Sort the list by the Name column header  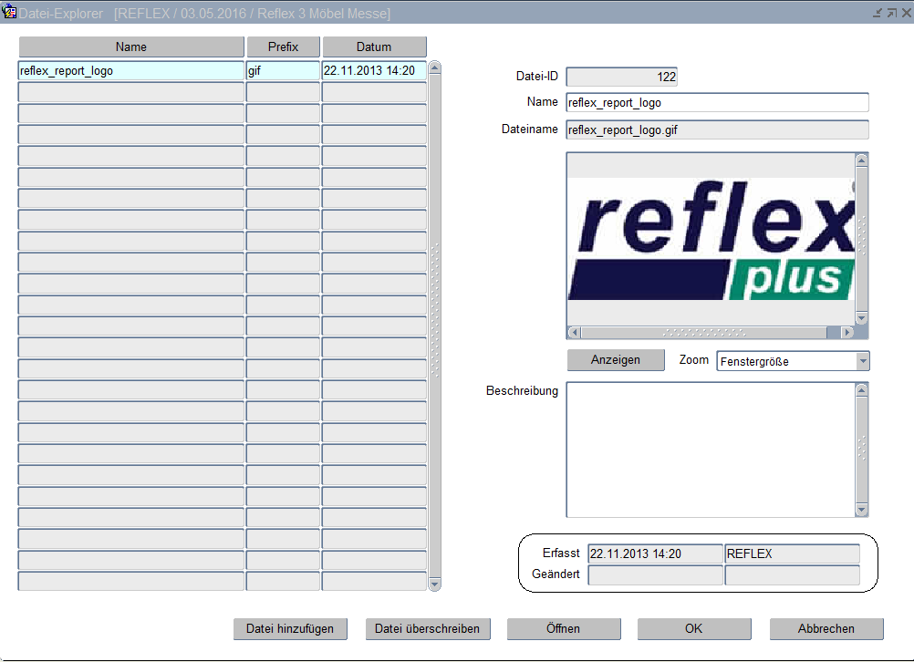click(x=130, y=47)
